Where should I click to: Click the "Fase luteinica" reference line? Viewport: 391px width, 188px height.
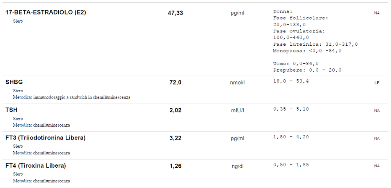pyautogui.click(x=315, y=44)
